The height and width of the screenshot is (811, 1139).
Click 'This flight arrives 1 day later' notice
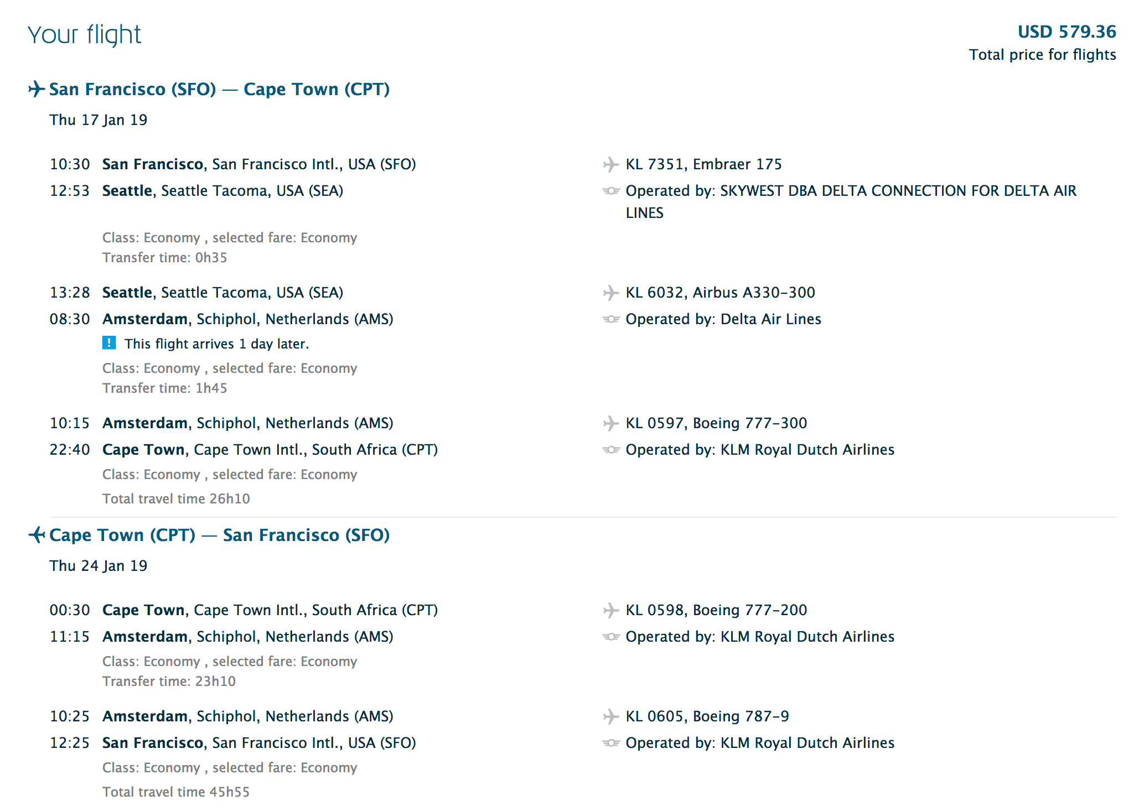pyautogui.click(x=216, y=344)
